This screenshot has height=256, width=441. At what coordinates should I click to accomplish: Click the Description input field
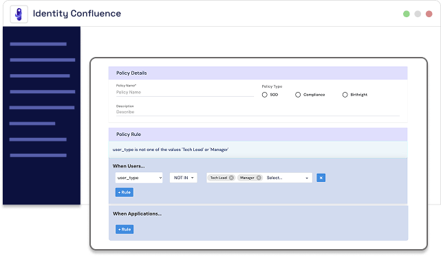[257, 112]
